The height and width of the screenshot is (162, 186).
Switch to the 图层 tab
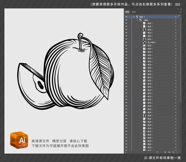[x=128, y=12]
